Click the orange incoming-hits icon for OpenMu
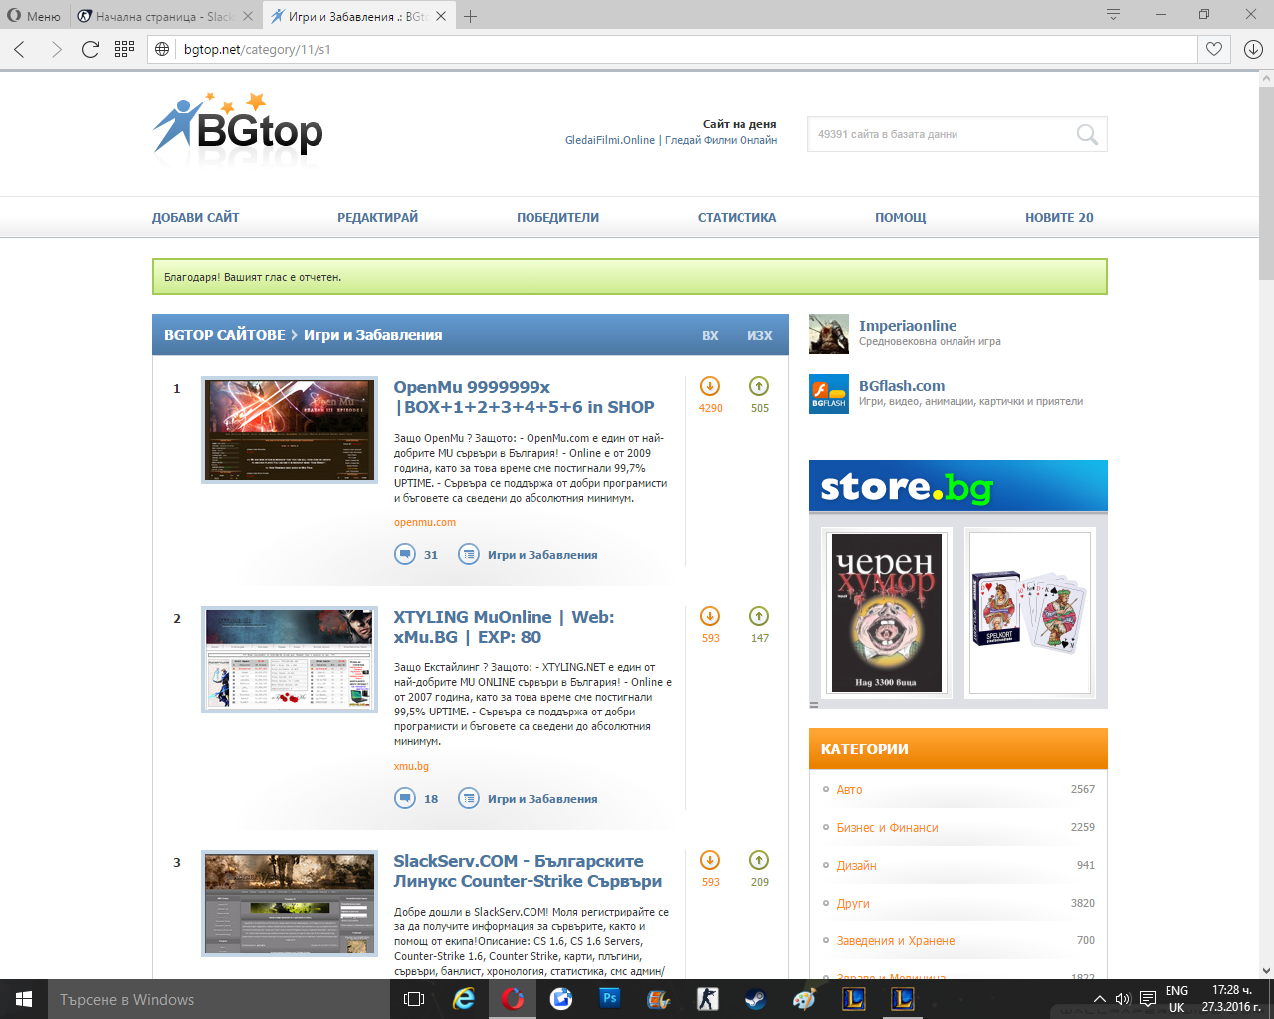The image size is (1274, 1019). [710, 386]
